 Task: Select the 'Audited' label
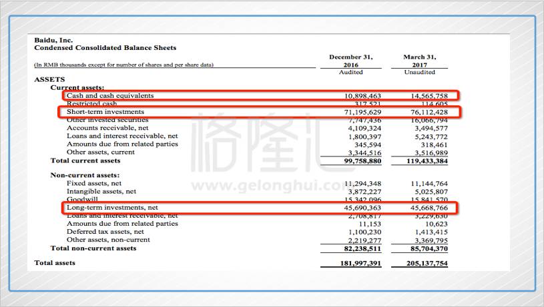click(350, 72)
